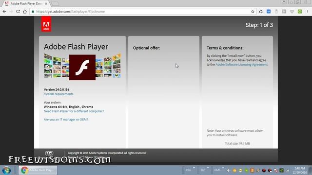Click the green round tray icon
The height and width of the screenshot is (175, 312).
(246, 170)
